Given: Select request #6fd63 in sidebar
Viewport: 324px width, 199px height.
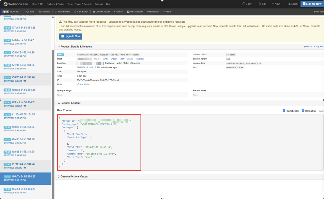Looking at the screenshot, I should click(26, 128).
